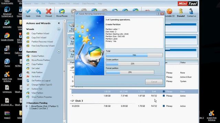The height and width of the screenshot is (123, 220).
Task: Click the Format partition progress bar
Action: (x=130, y=72)
